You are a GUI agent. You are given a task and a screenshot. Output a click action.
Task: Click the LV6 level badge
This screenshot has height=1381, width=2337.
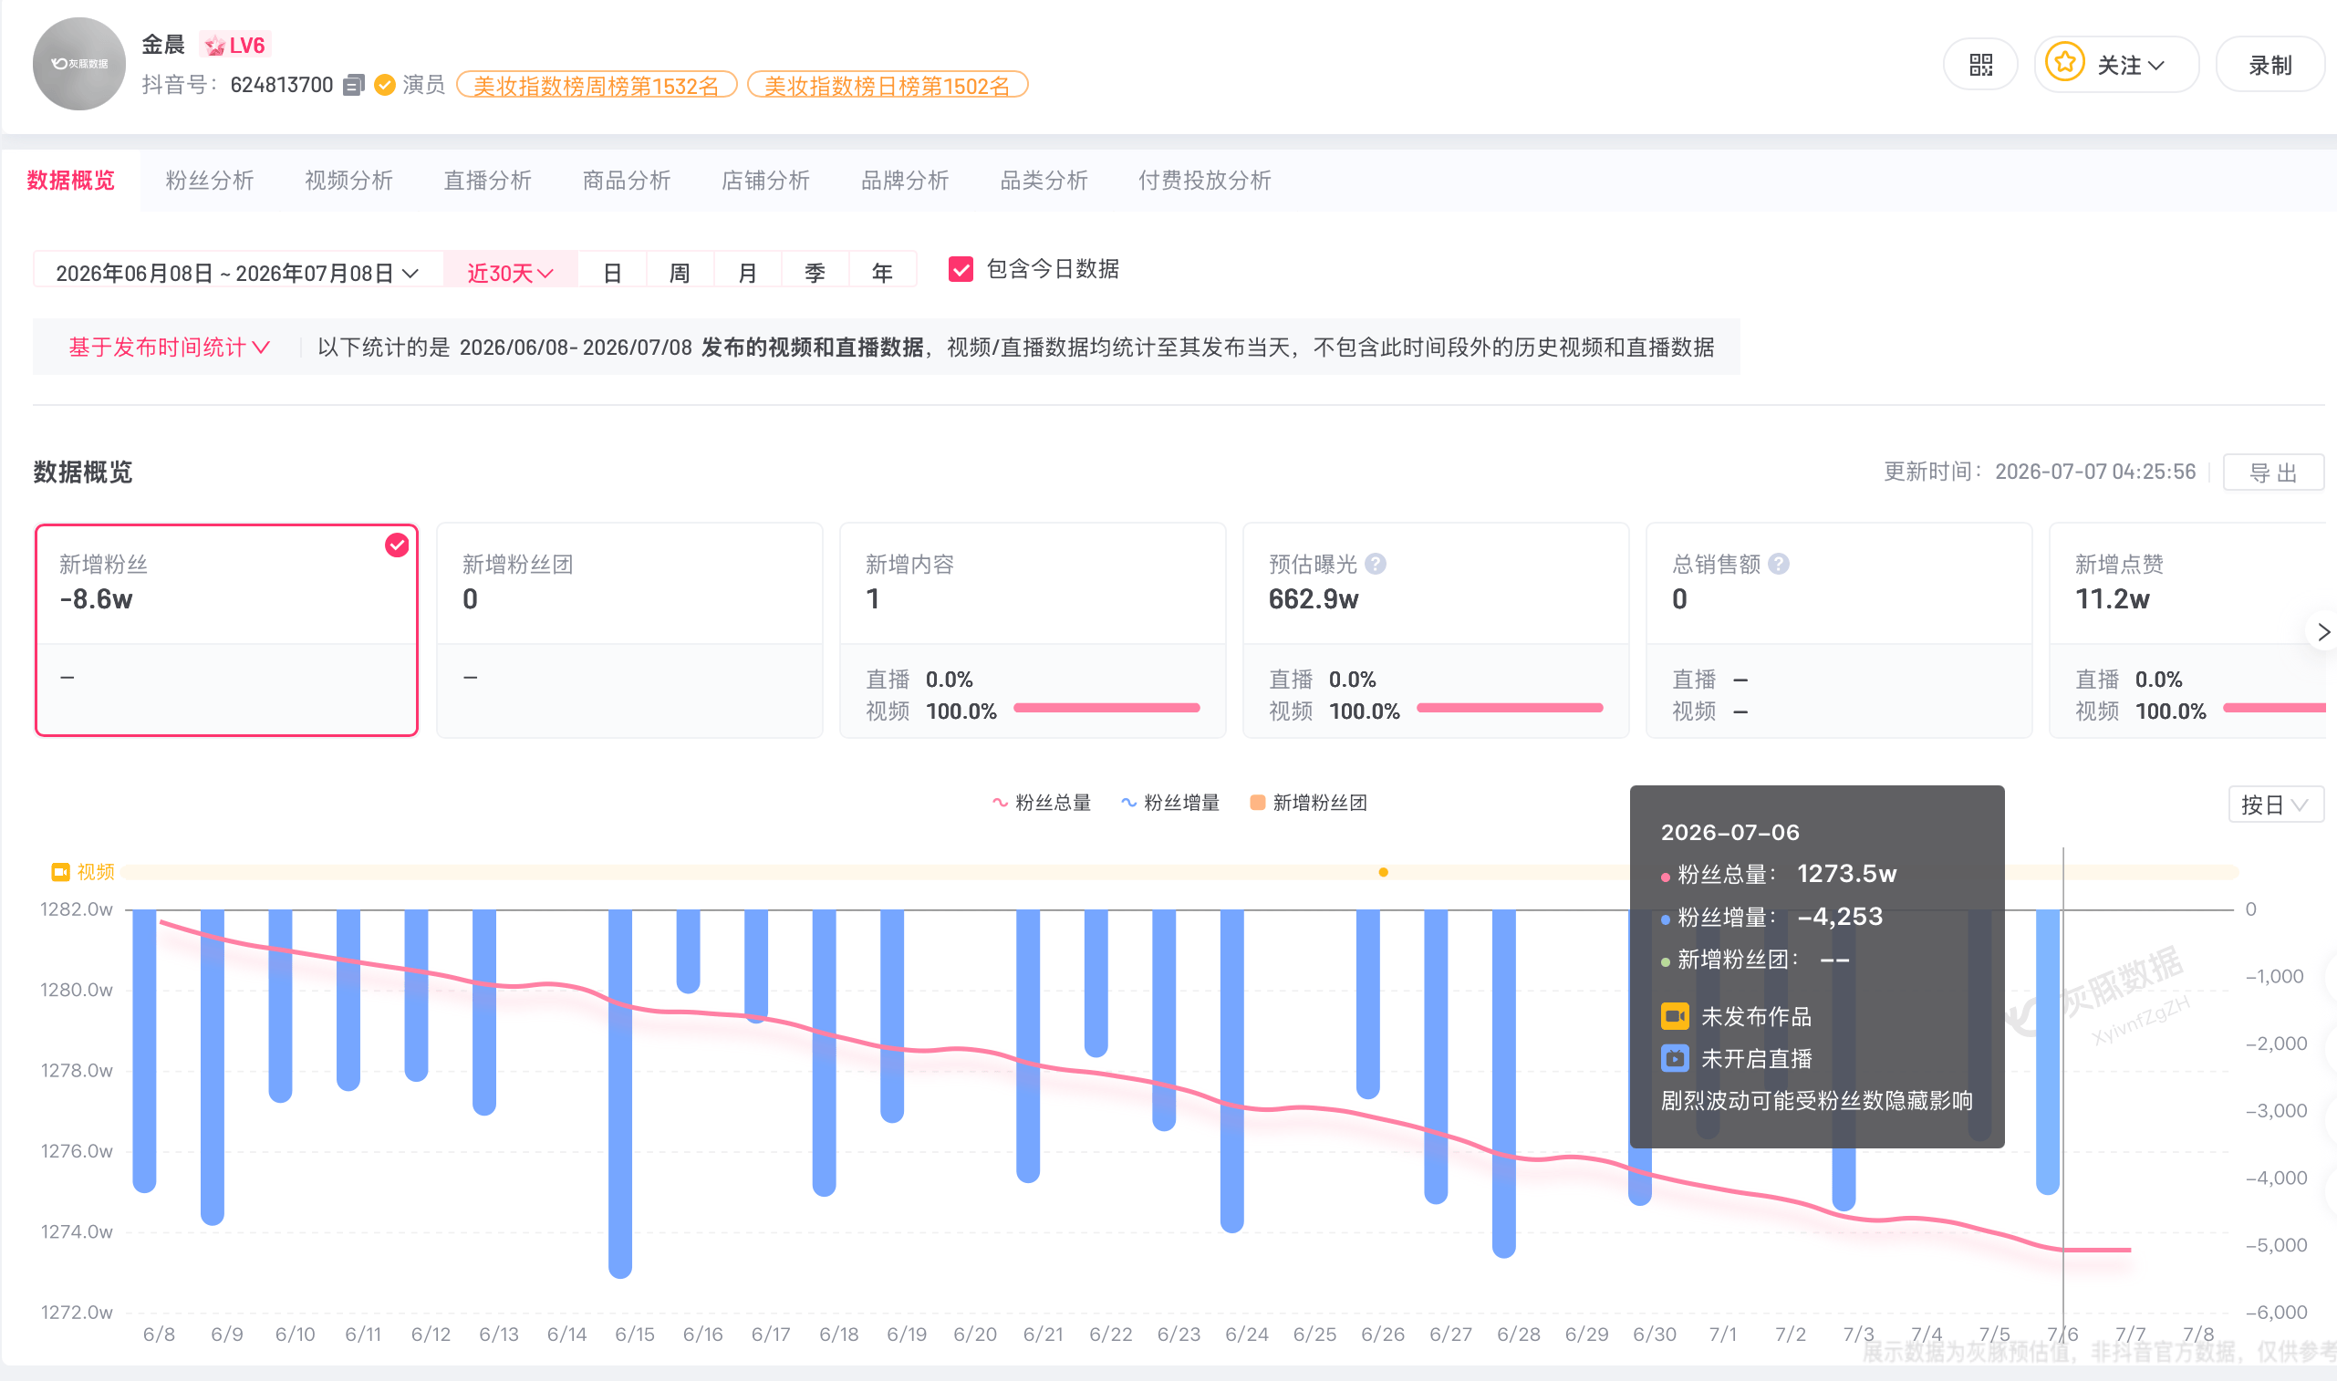click(x=235, y=45)
